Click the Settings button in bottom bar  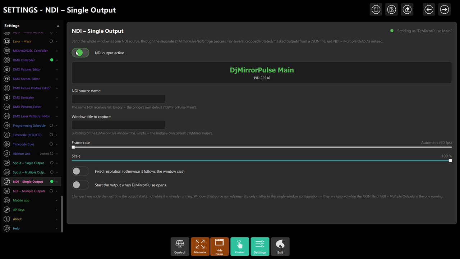pyautogui.click(x=260, y=246)
